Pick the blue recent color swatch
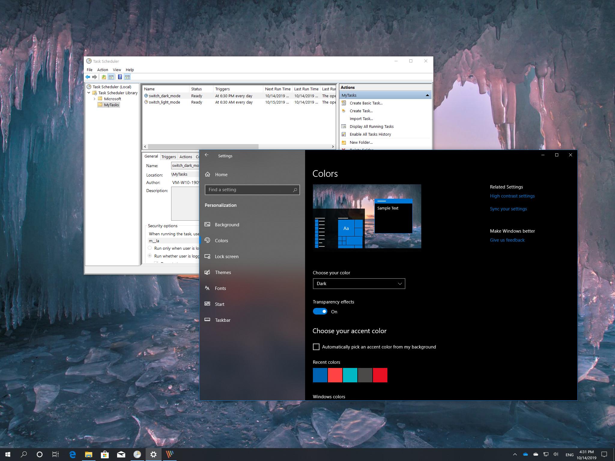The width and height of the screenshot is (615, 461). (x=320, y=375)
